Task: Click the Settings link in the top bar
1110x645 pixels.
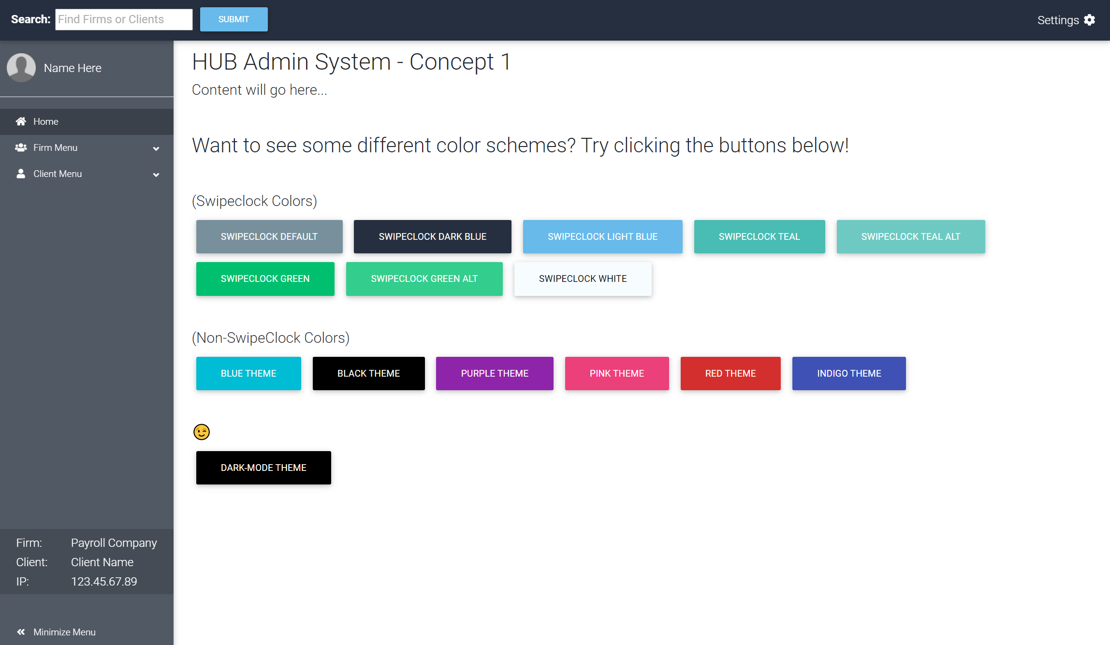Action: 1058,20
